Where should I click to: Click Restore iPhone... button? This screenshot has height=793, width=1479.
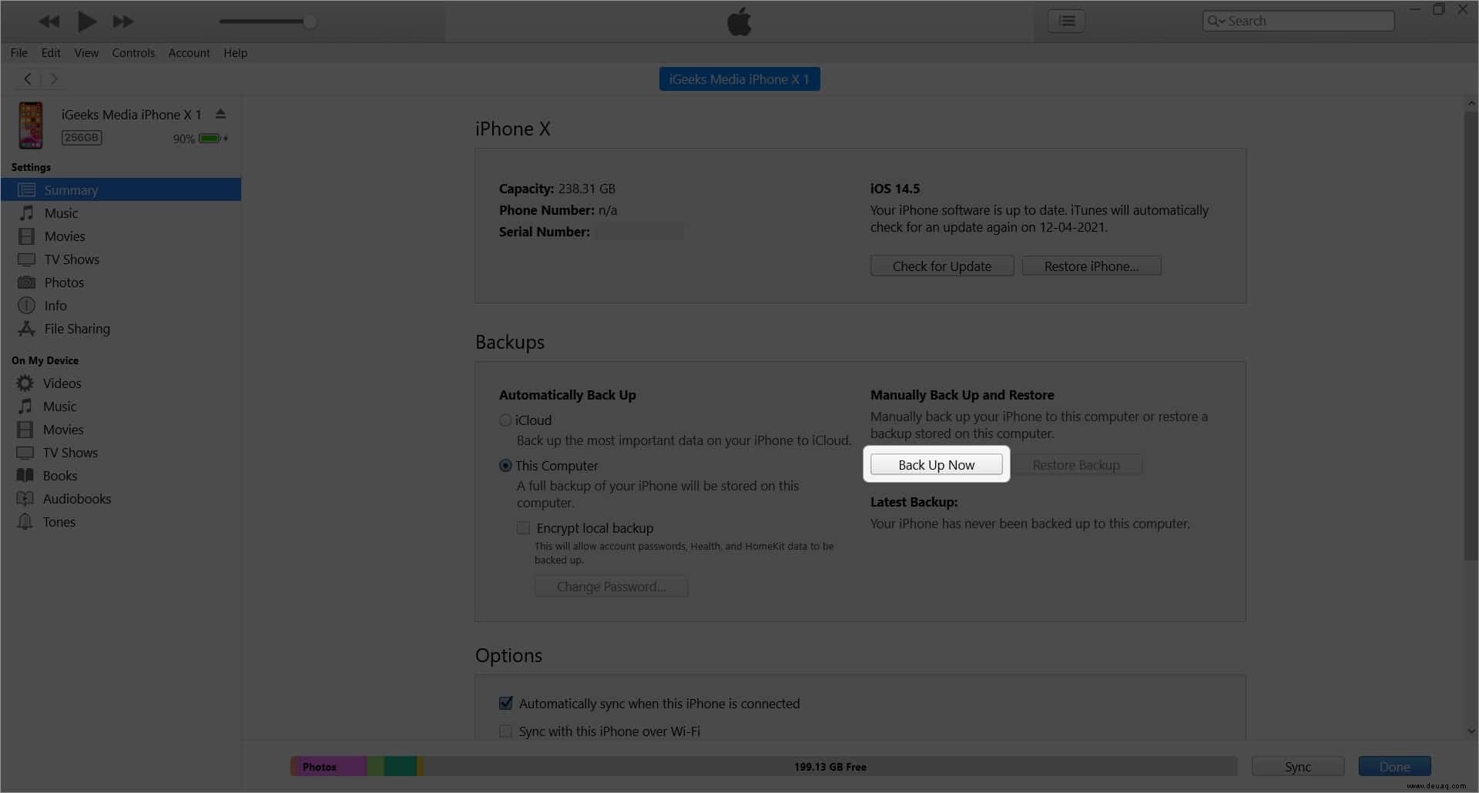click(1092, 266)
